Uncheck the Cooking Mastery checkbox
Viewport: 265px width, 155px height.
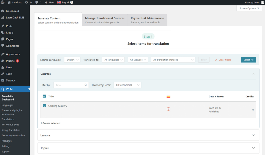click(x=45, y=105)
